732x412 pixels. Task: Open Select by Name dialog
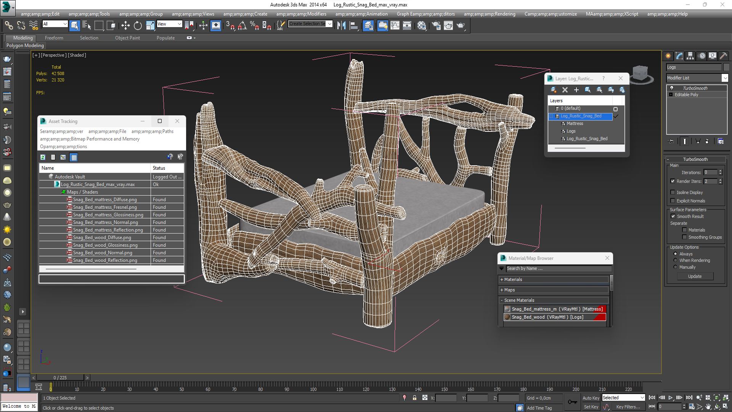click(87, 26)
